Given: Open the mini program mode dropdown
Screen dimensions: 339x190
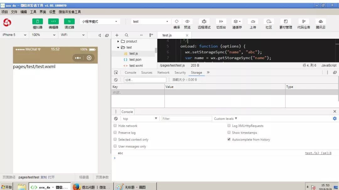Looking at the screenshot, I should pos(100,22).
